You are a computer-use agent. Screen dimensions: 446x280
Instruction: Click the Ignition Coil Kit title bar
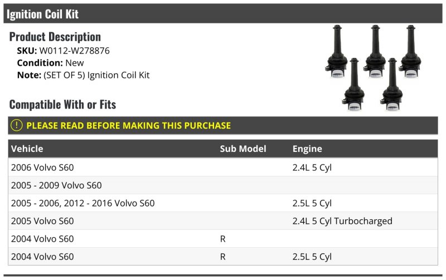point(223,13)
